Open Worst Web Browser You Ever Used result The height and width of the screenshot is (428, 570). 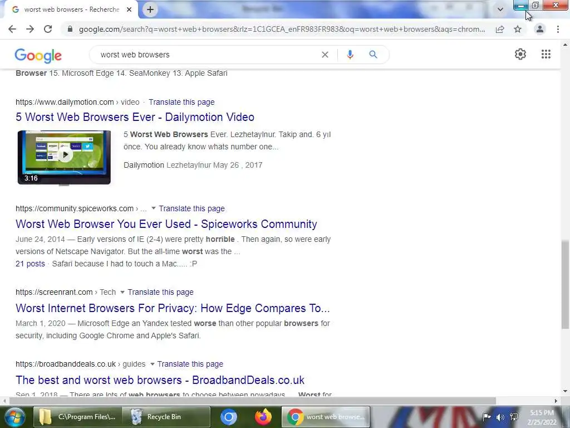click(x=166, y=224)
